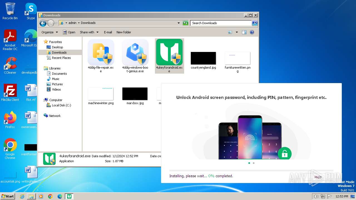Click New folder in the toolbar
This screenshot has height=200, width=356.
coord(124,32)
